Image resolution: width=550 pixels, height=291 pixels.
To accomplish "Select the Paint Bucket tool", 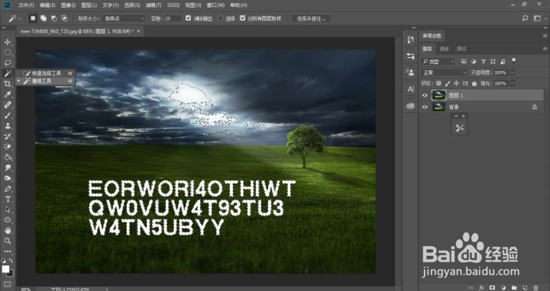I will click(8, 157).
